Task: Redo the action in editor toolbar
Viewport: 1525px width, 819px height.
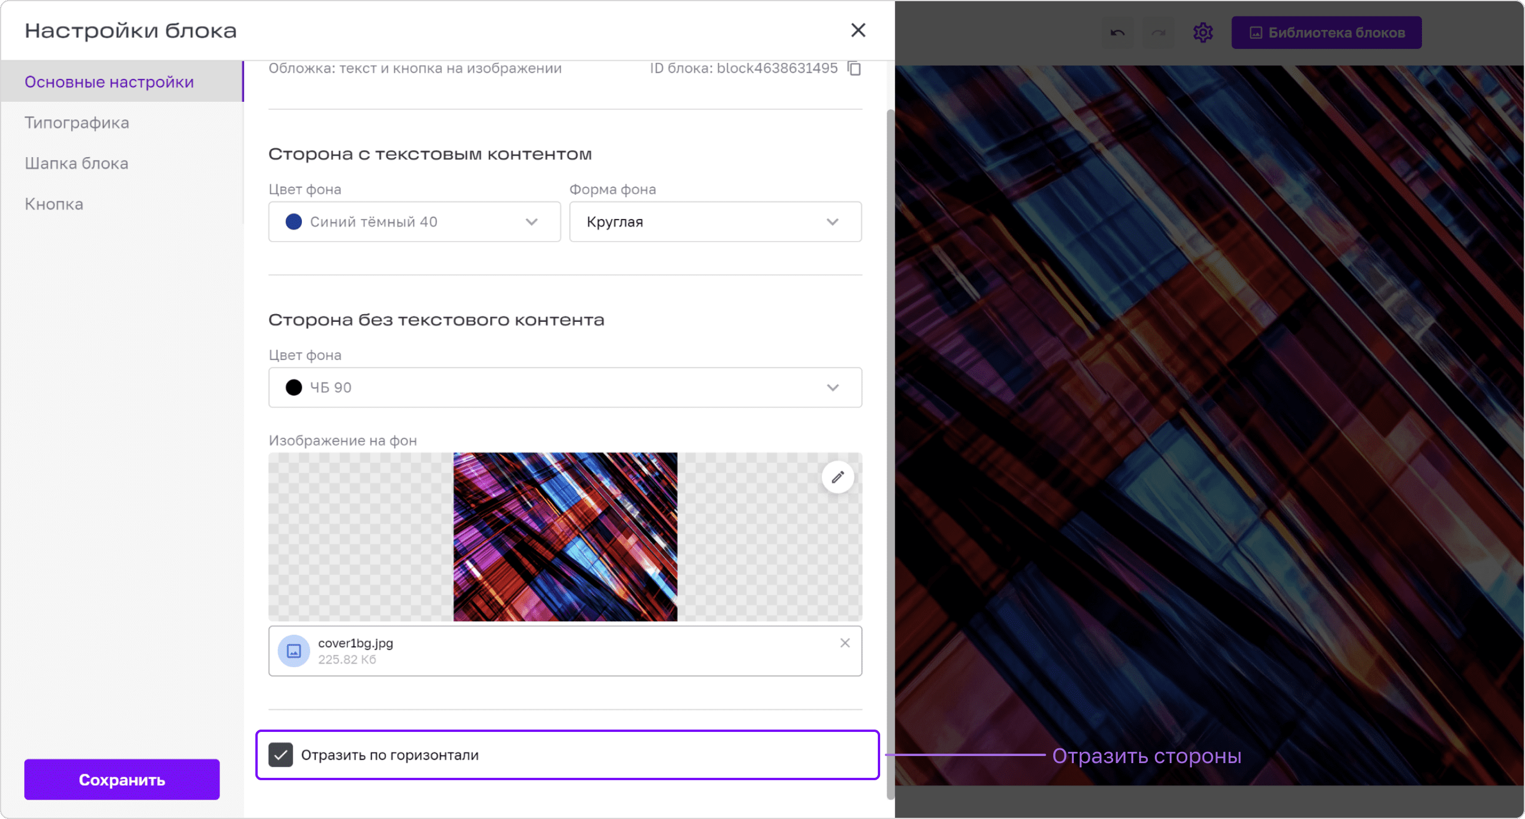Action: click(1158, 32)
